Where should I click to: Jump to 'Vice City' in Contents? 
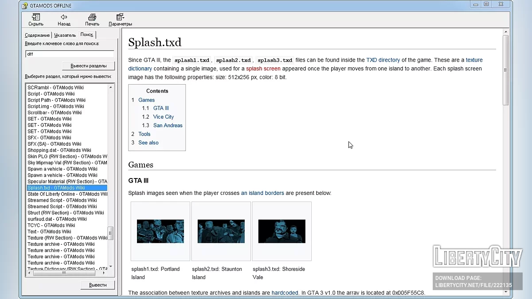tap(163, 117)
